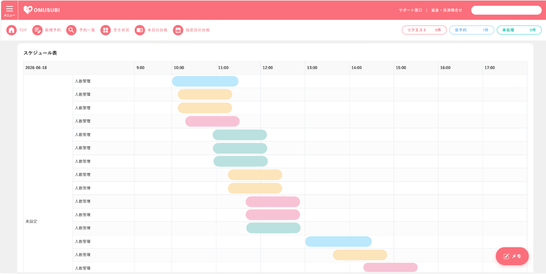
Task: Go to TOP home icon
Action: click(x=12, y=30)
